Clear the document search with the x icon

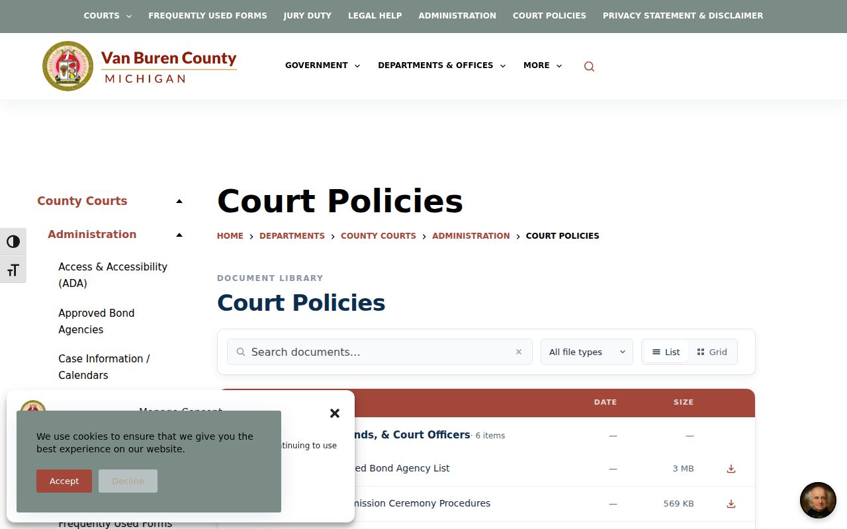(x=519, y=352)
